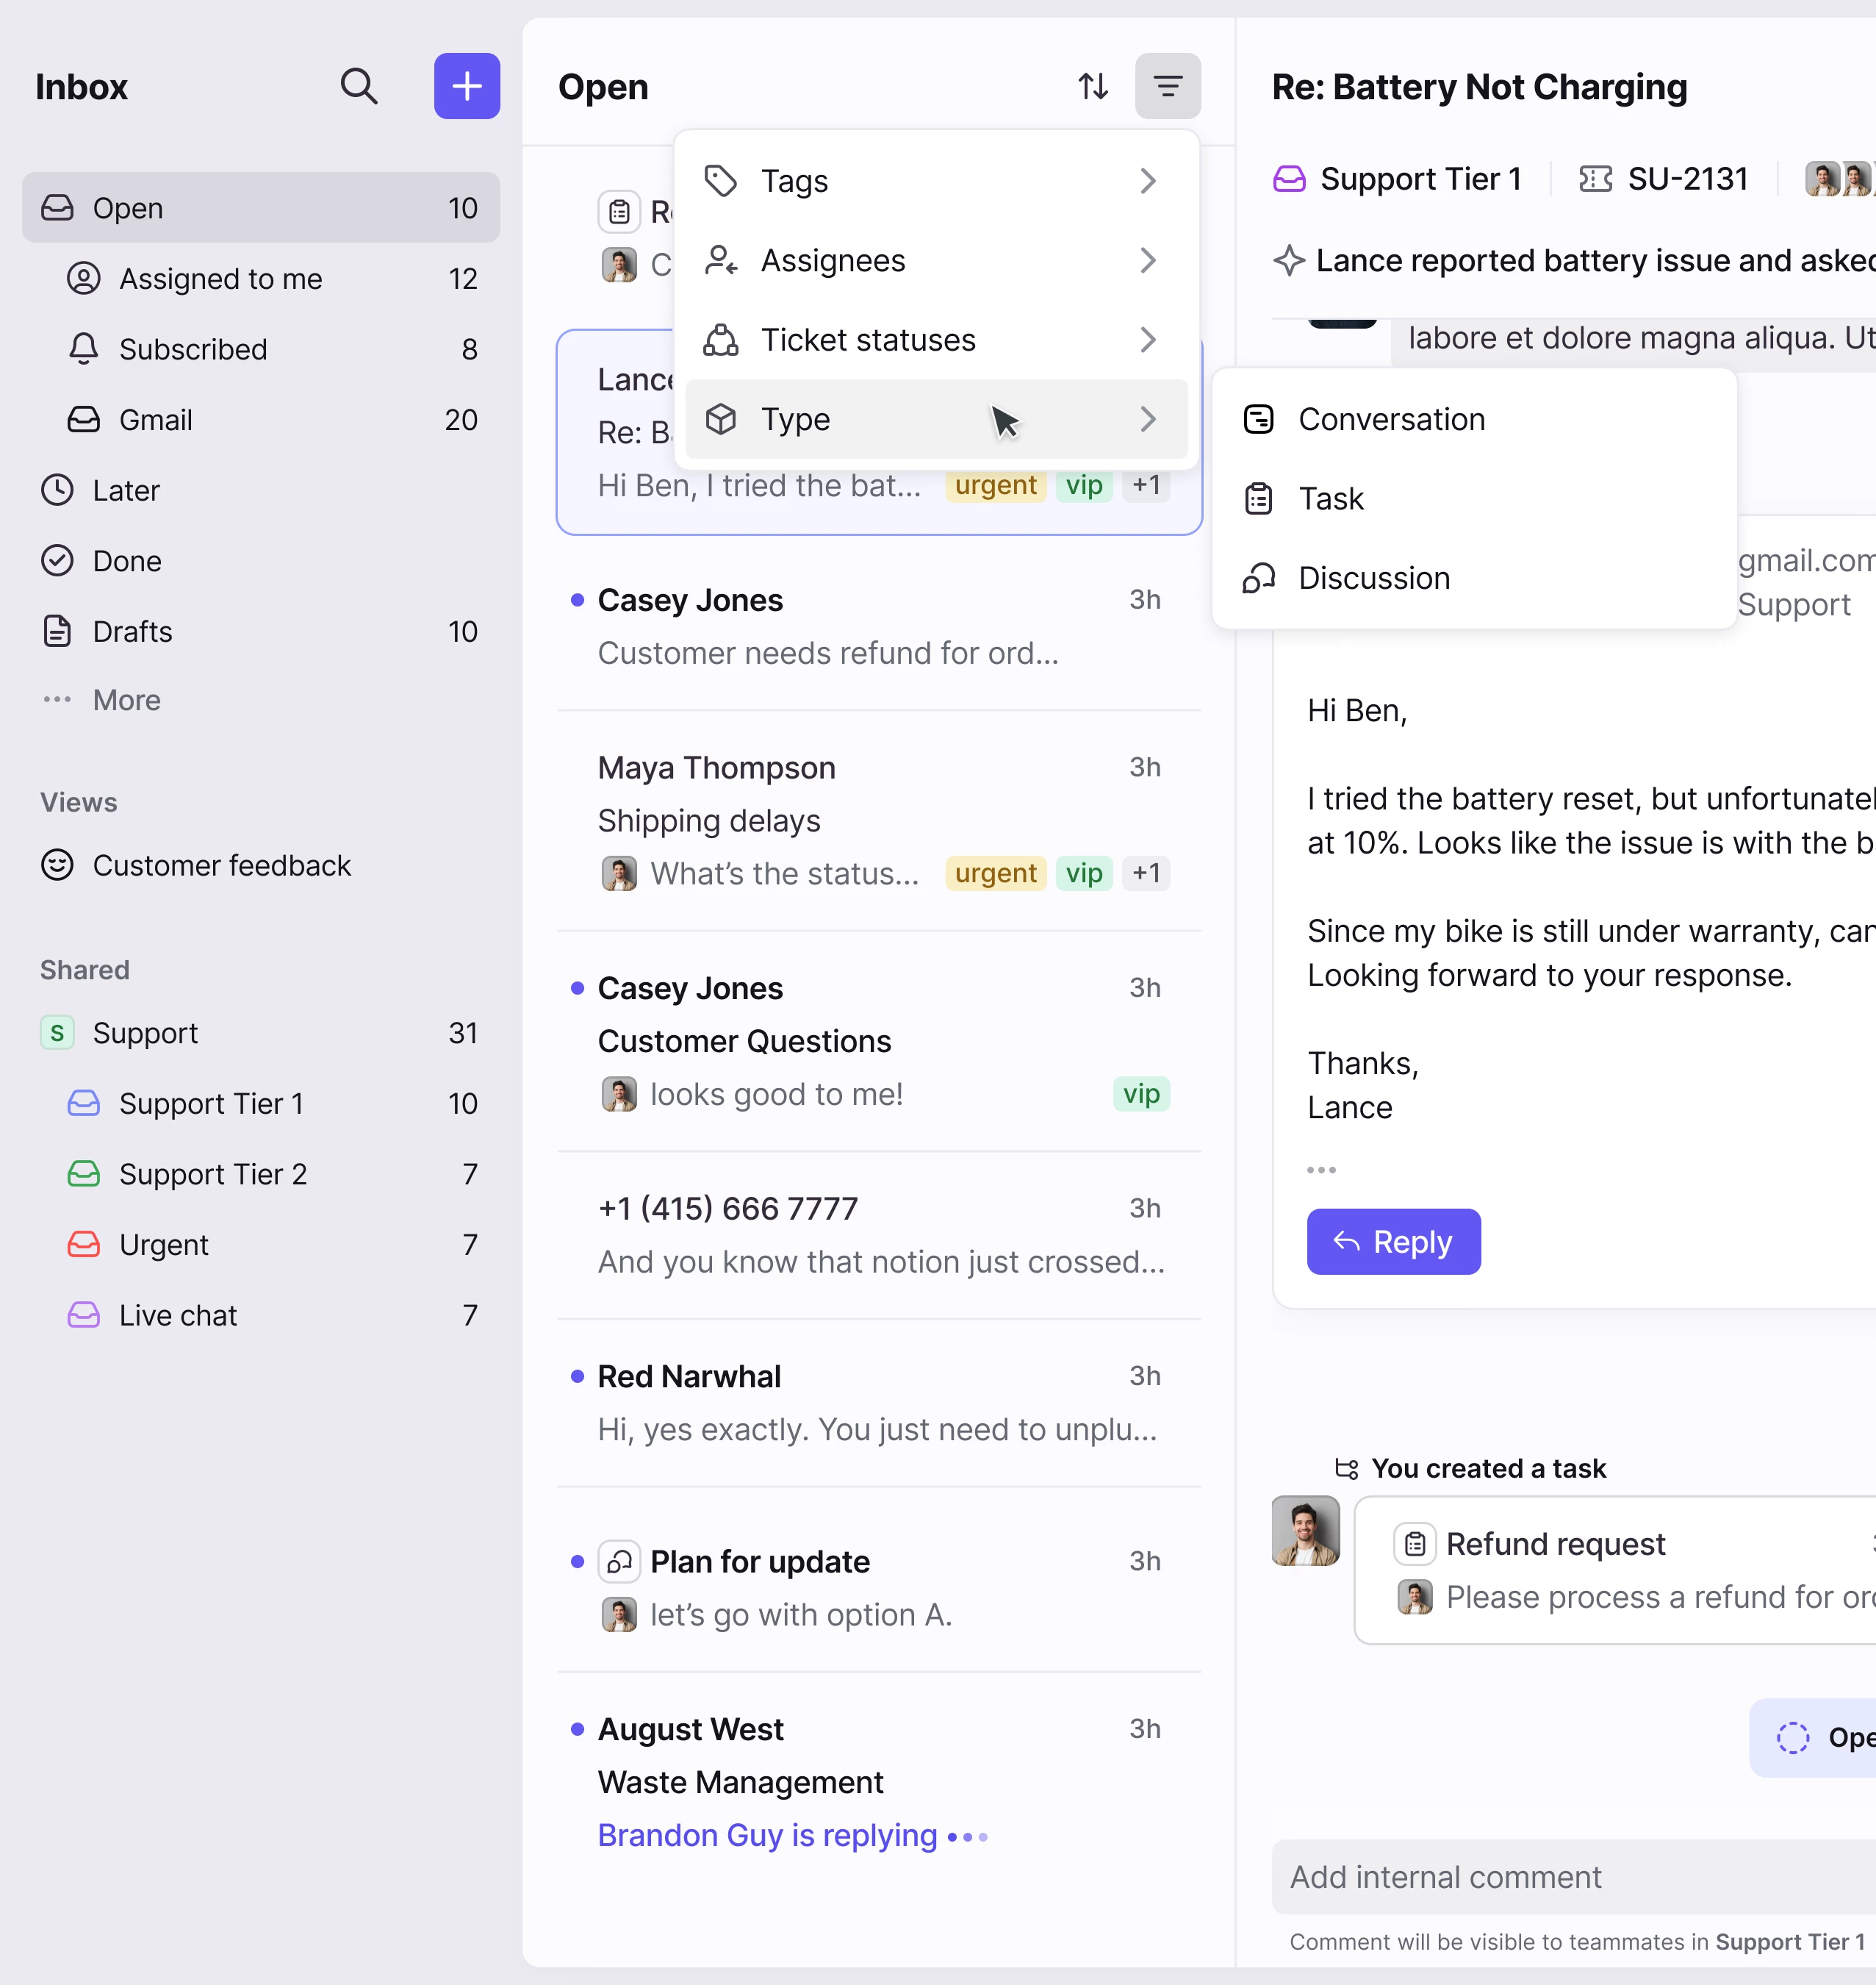Open the SU-2131 ticket icon
Screen dimensions: 1876x1985
tap(1595, 179)
